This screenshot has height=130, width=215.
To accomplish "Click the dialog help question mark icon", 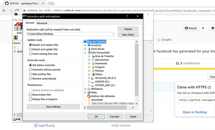I will tap(127, 16).
